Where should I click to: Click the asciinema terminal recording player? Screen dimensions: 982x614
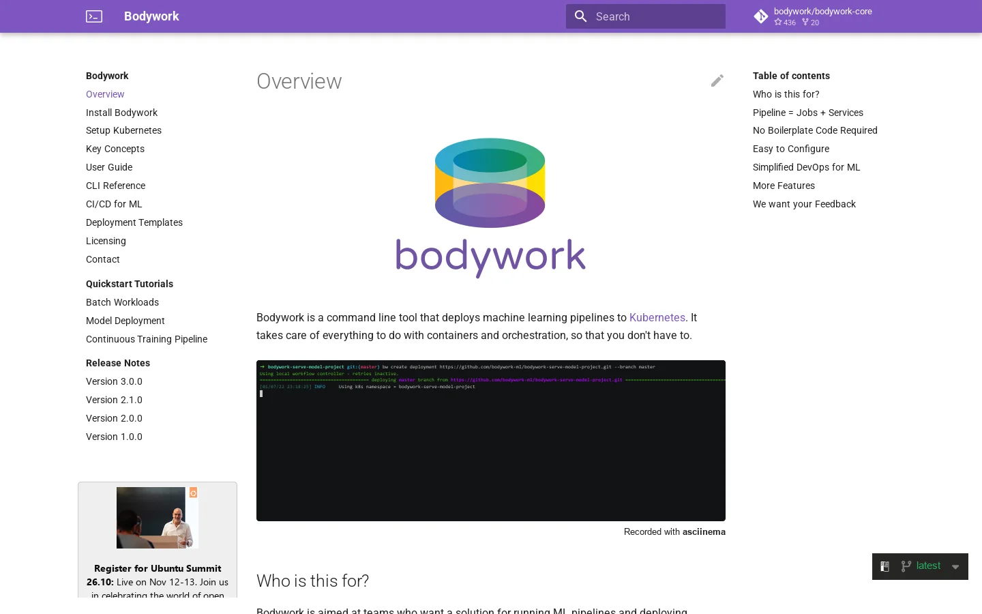[x=491, y=441]
